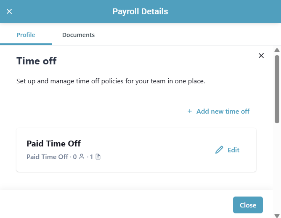281x218 pixels.
Task: Click the scrollbar down arrow
Action: coord(277,215)
